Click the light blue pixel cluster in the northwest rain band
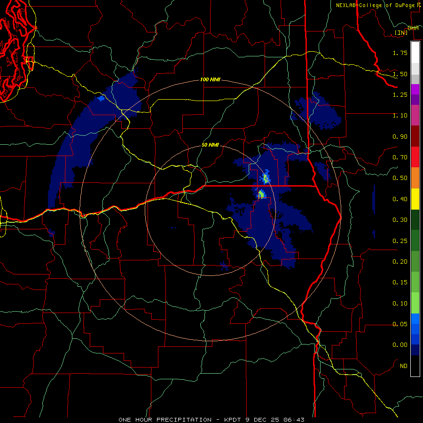Viewport: 423px width, 423px height. [x=101, y=98]
